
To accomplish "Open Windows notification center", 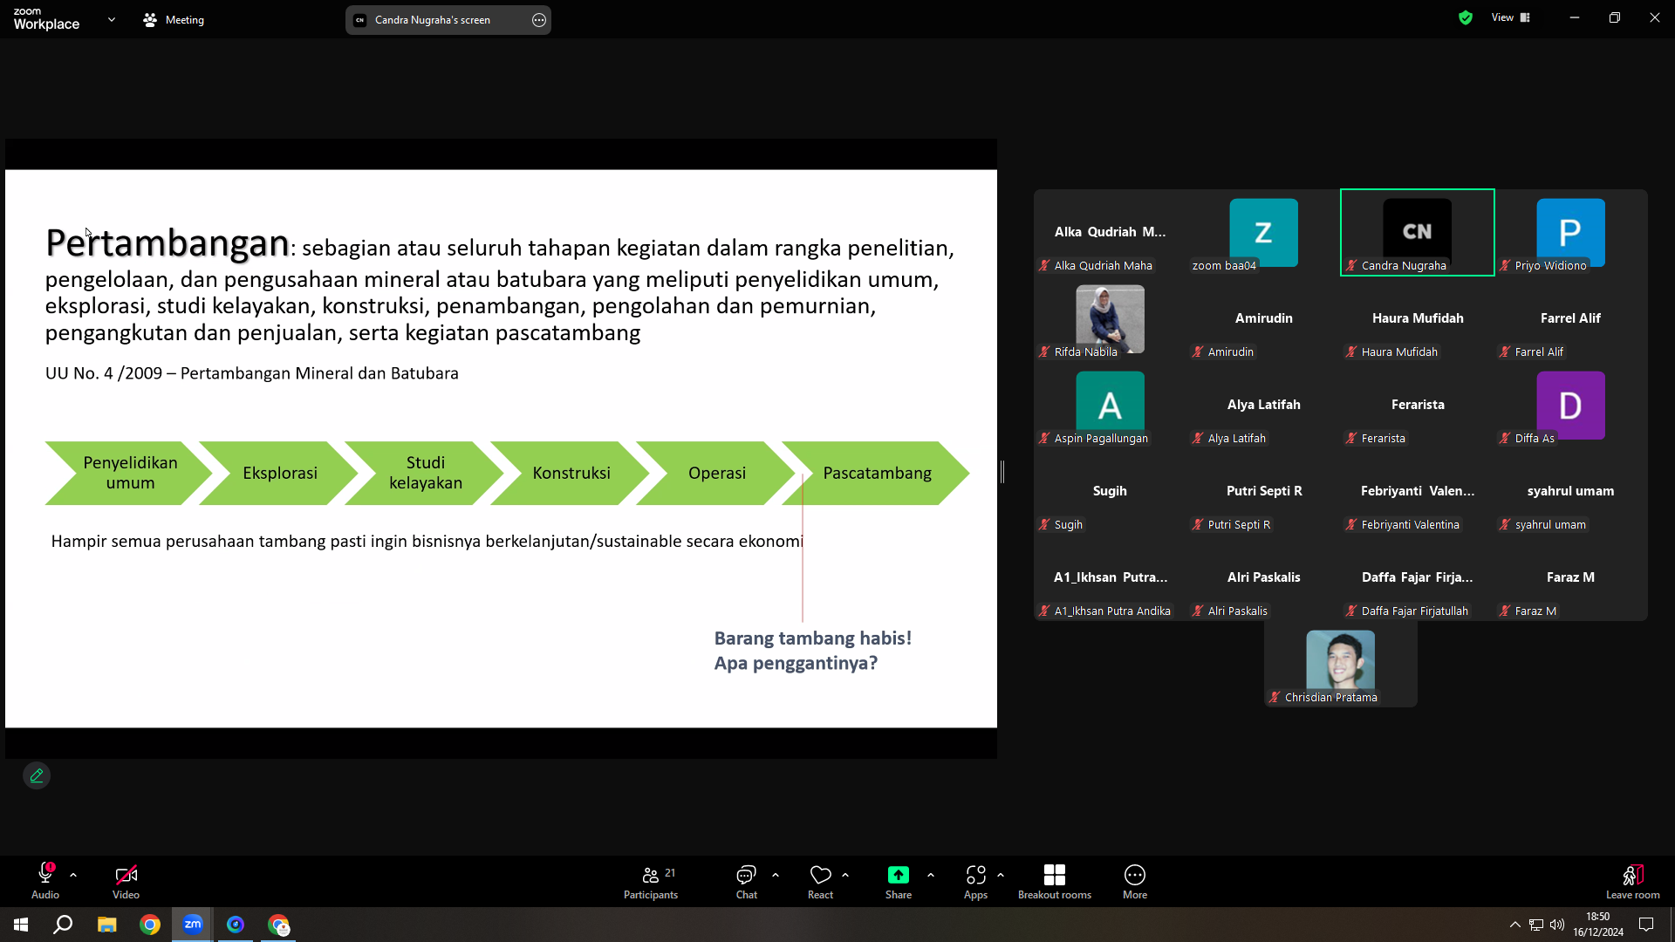I will point(1646,925).
